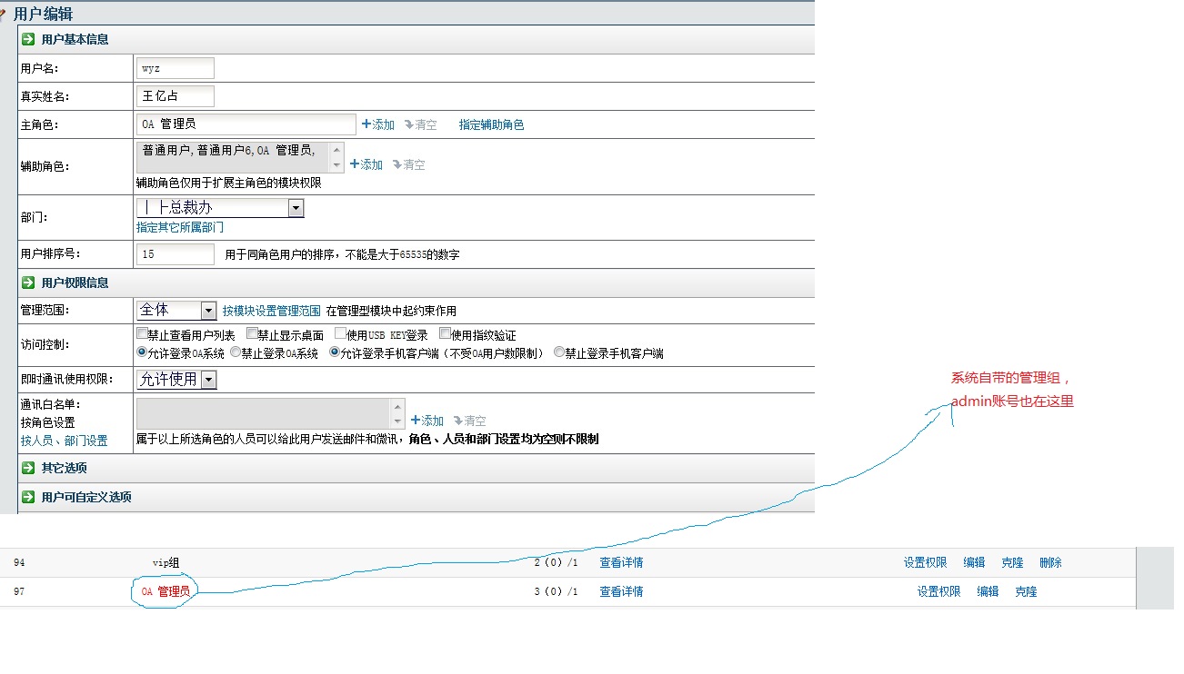Check the 使用USB KEY登录 option

click(340, 334)
